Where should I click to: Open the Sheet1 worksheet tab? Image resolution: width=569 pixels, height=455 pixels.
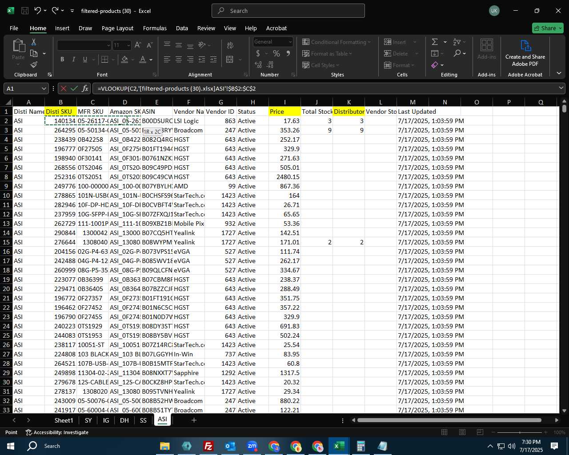pos(64,420)
